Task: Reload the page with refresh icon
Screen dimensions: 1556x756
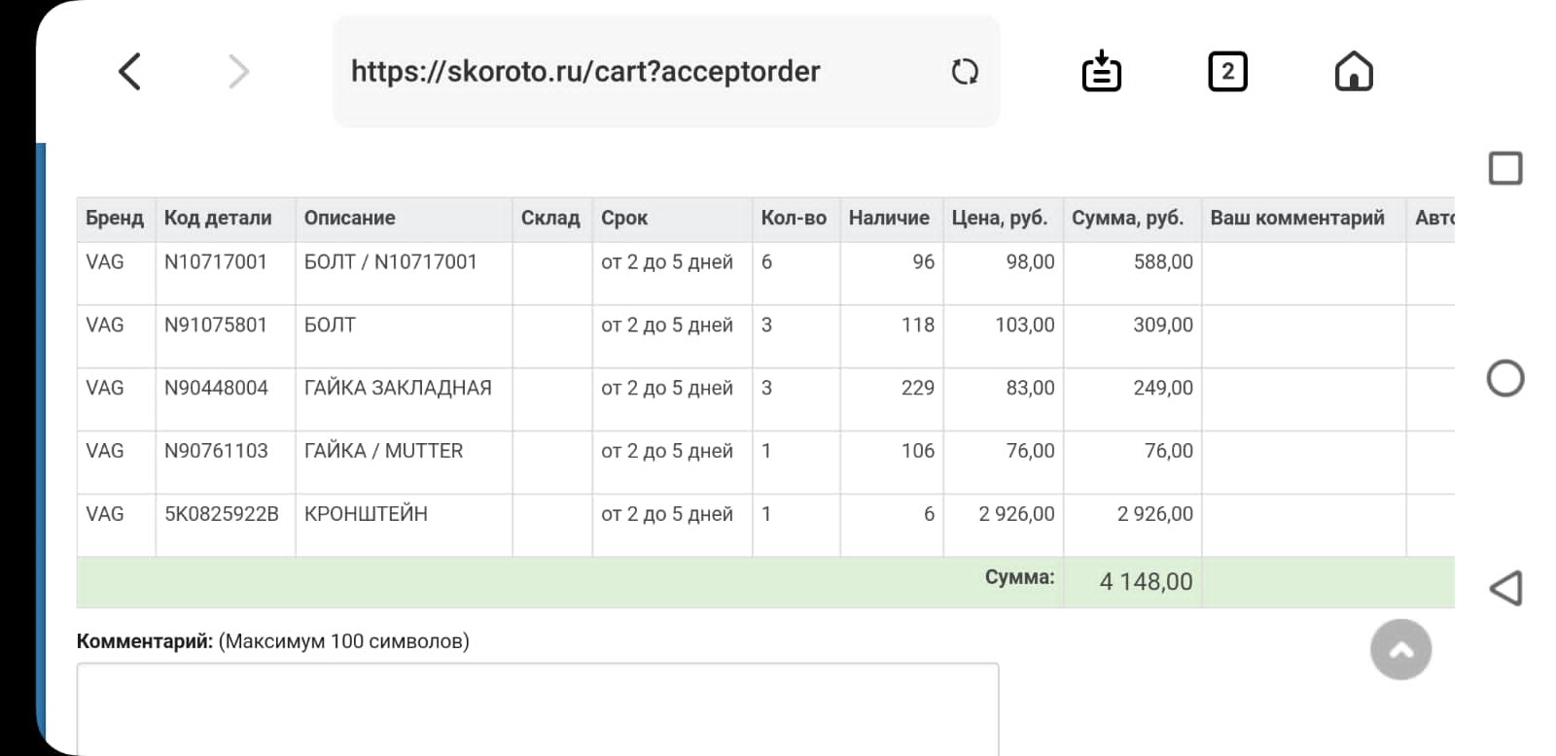Action: click(x=964, y=72)
